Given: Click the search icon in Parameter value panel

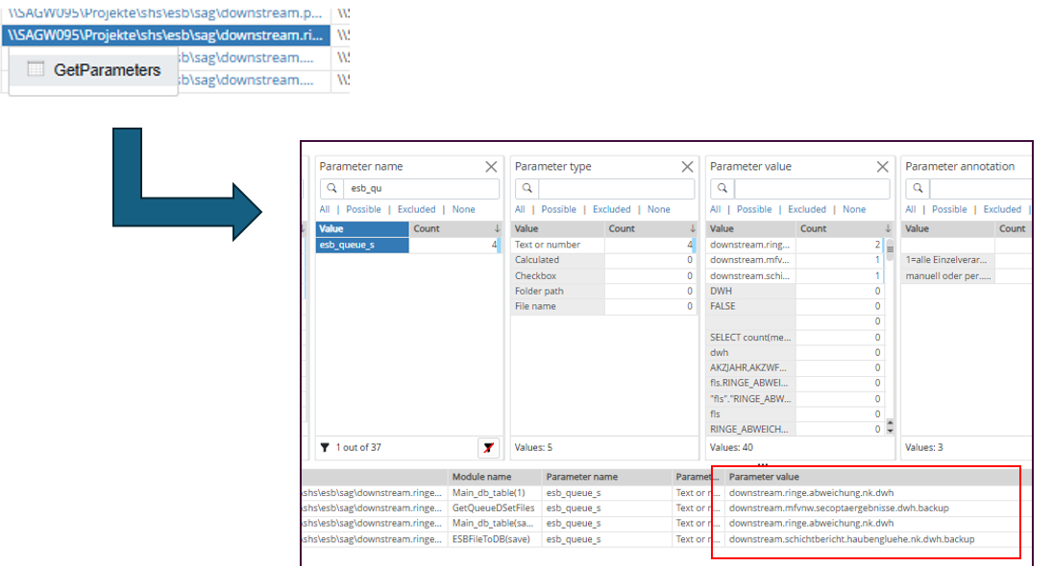Looking at the screenshot, I should (x=722, y=189).
